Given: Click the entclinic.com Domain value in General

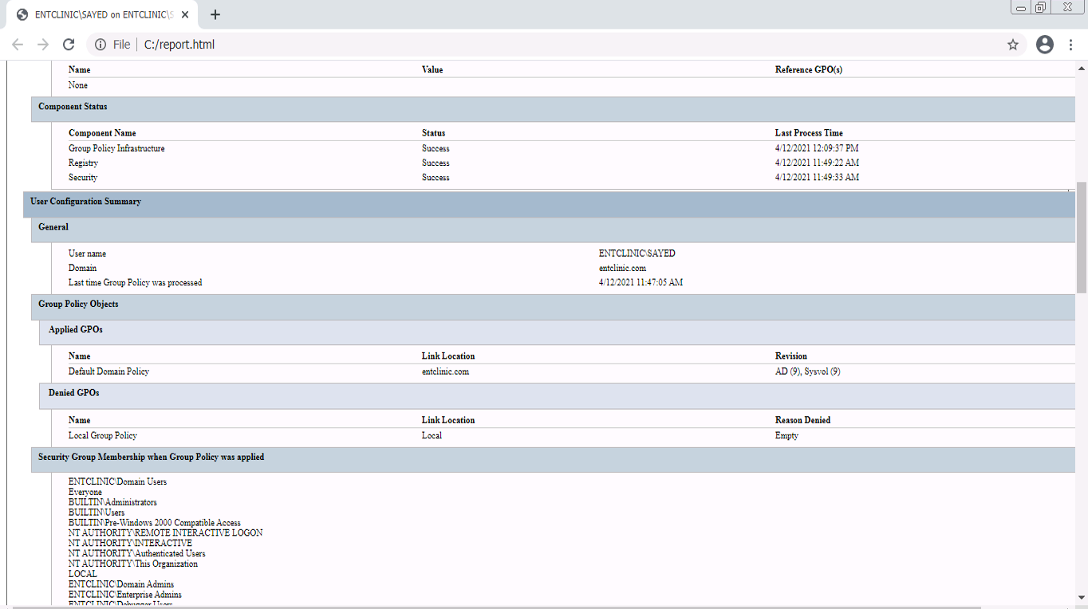Looking at the screenshot, I should coord(622,268).
